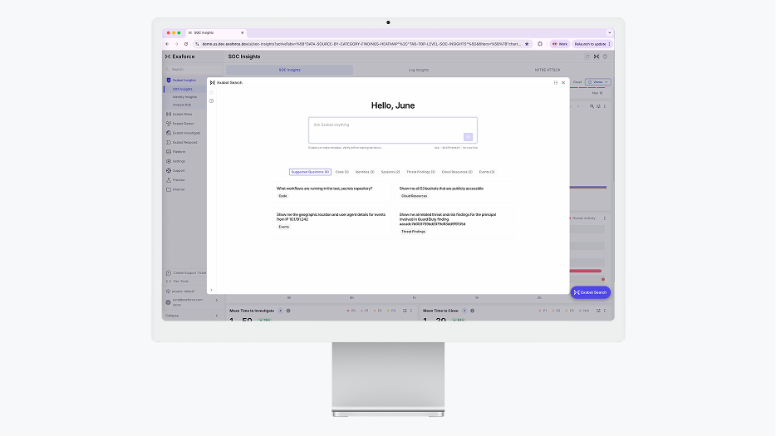Open Identity Insights in the sidebar
Viewport: 776px width, 436px height.
[184, 97]
